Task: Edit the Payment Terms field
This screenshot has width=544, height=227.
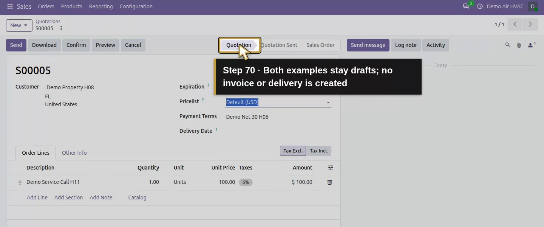Action: (278, 117)
